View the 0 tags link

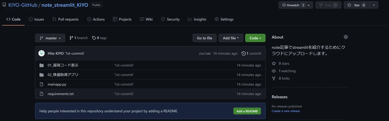[x=99, y=38]
